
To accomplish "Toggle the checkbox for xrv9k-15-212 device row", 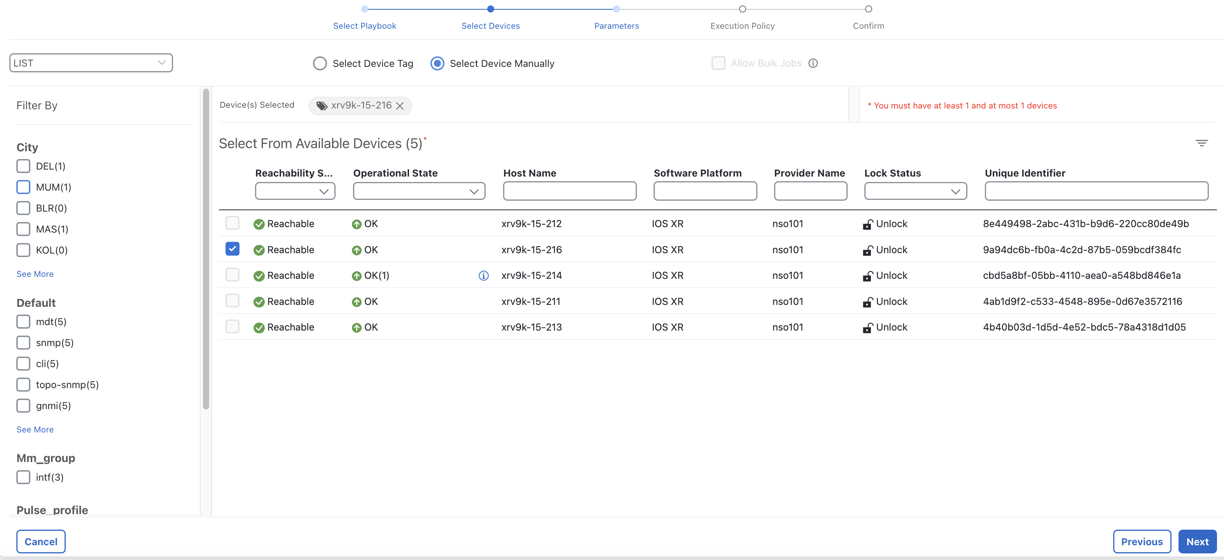I will coord(233,223).
